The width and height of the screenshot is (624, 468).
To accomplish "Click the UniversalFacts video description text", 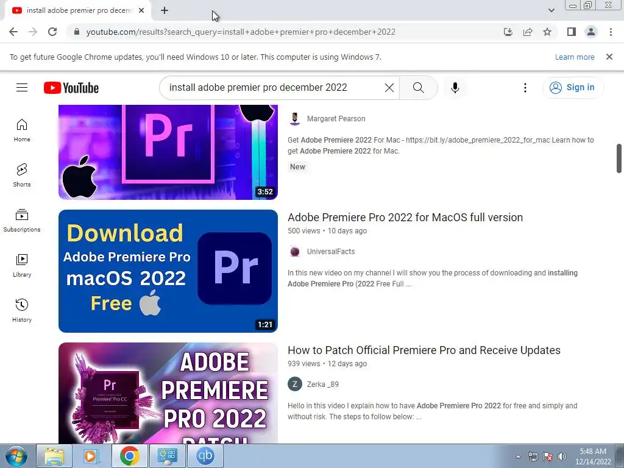I will coord(433,278).
